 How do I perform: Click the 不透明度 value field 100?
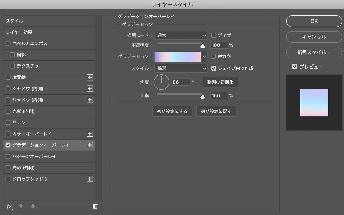point(219,45)
